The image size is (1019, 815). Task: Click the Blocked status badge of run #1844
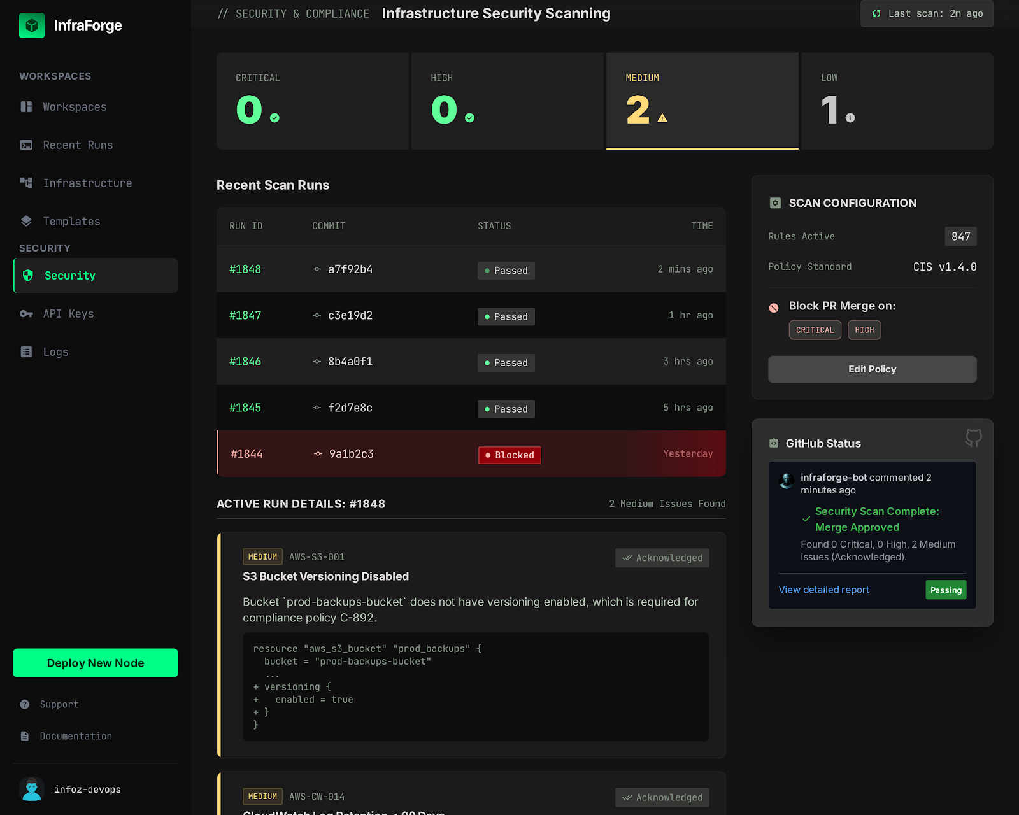(x=509, y=455)
